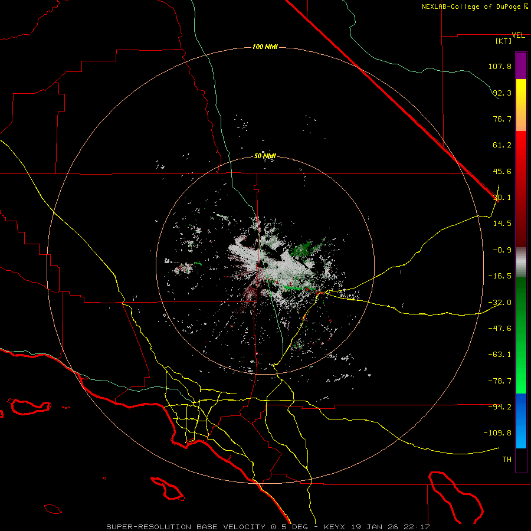Viewport: 531px width, 531px height.
Task: Click the -16.5 legend value
Action: pyautogui.click(x=500, y=276)
